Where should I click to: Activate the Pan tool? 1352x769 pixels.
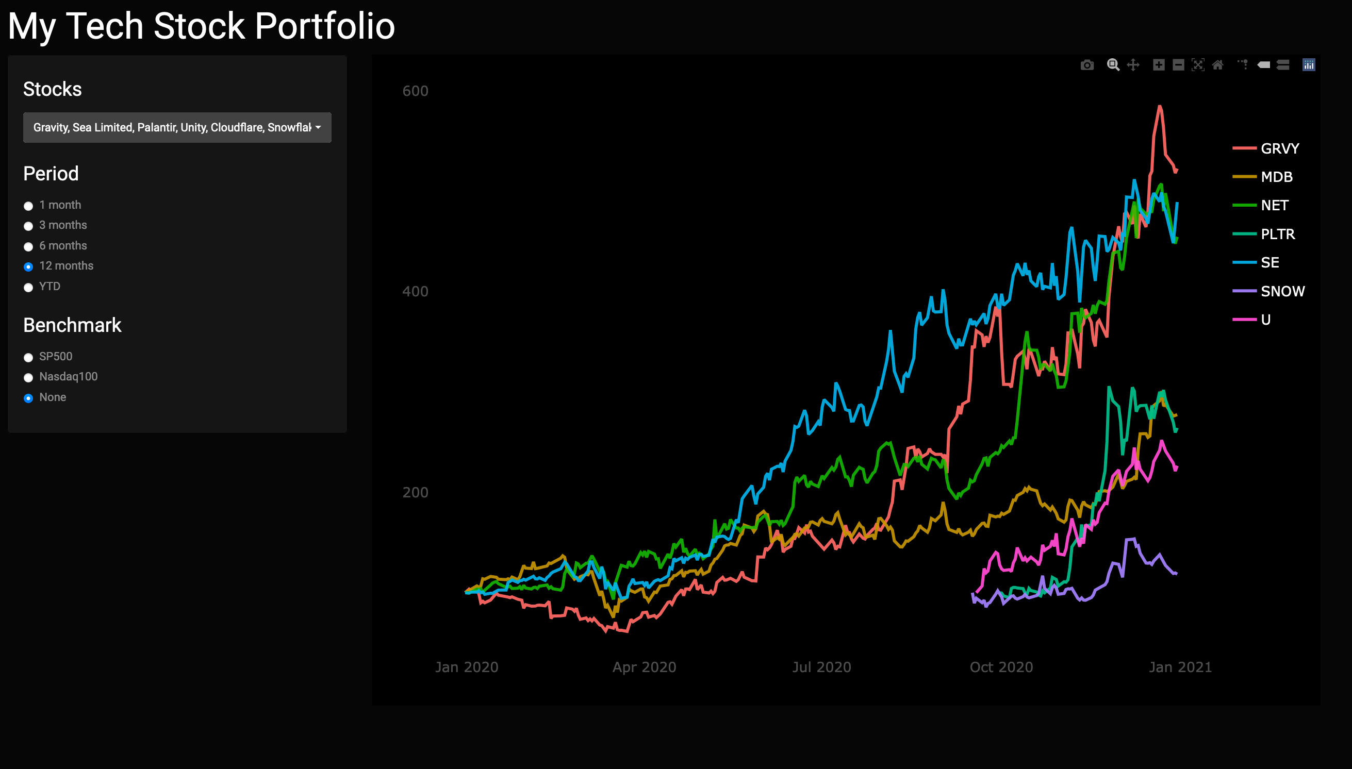[1133, 65]
